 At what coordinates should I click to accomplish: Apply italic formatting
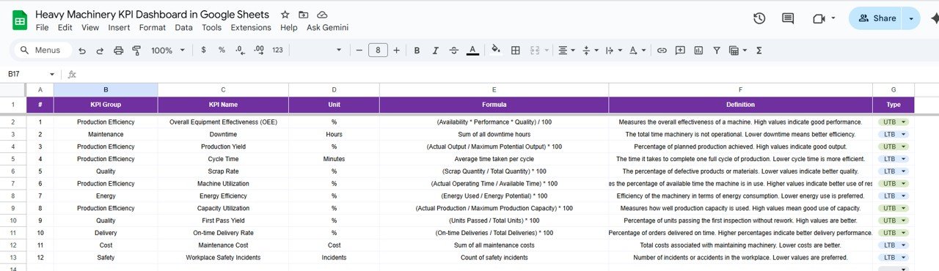click(x=436, y=51)
